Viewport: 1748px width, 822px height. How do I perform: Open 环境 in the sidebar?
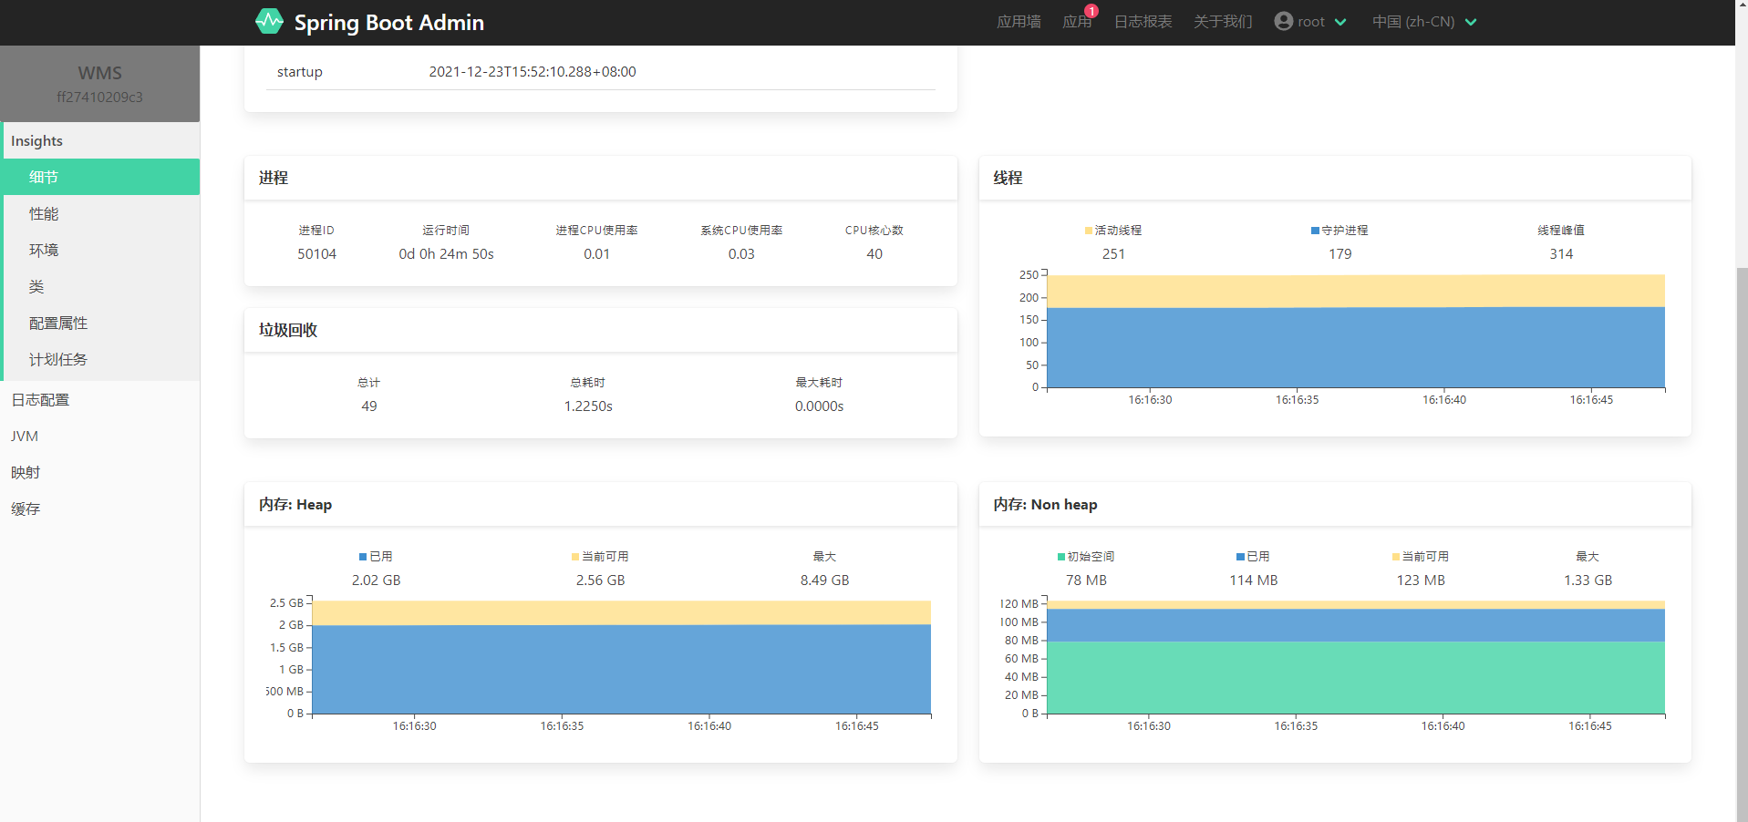tap(44, 251)
